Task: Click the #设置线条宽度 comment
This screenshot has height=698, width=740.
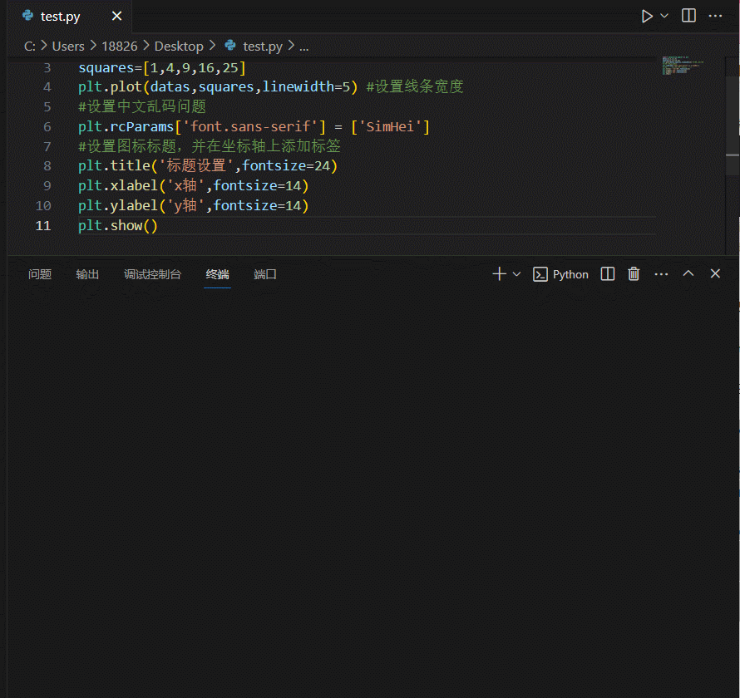Action: pos(415,86)
